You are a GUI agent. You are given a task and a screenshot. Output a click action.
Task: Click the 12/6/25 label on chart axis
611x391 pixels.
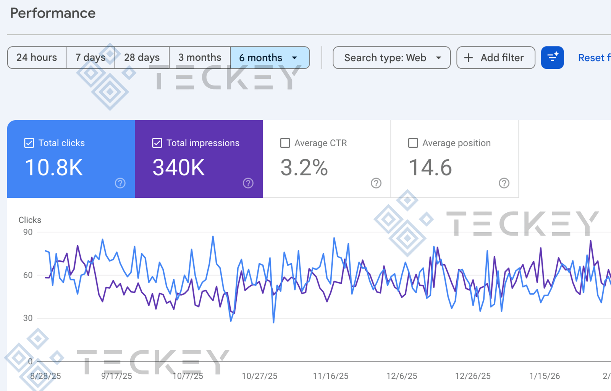[x=402, y=376]
